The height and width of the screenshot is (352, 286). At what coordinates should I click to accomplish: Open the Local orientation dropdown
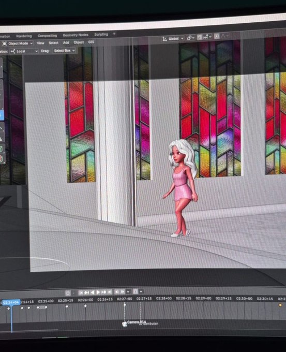pyautogui.click(x=24, y=51)
